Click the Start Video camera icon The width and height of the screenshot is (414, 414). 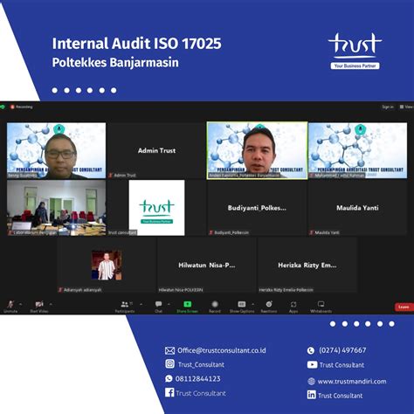(x=39, y=304)
